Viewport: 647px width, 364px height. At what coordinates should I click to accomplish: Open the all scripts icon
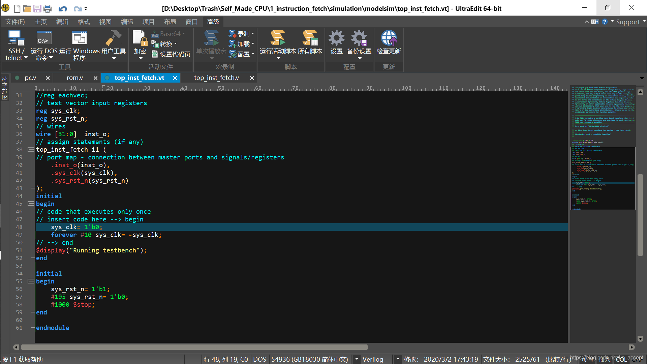310,38
